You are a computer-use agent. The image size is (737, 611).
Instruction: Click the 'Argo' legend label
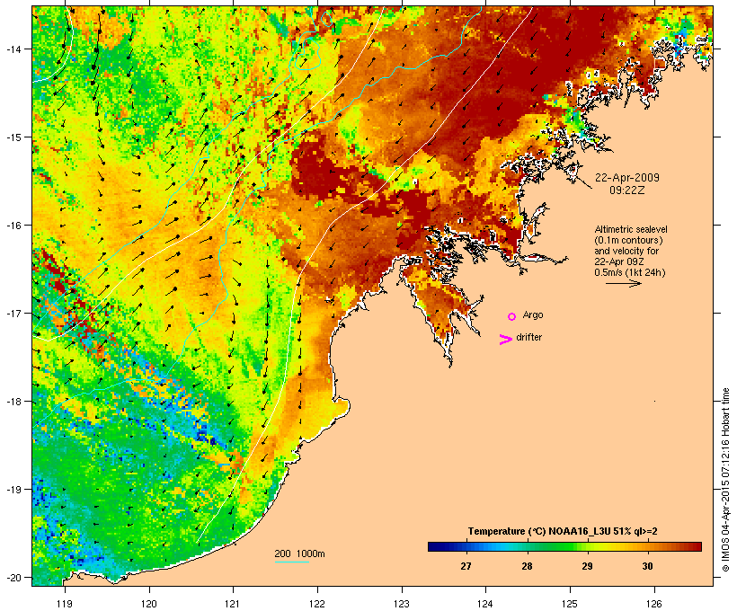[x=533, y=314]
